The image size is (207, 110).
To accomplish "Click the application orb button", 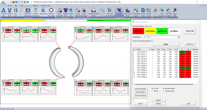I will [3, 3].
